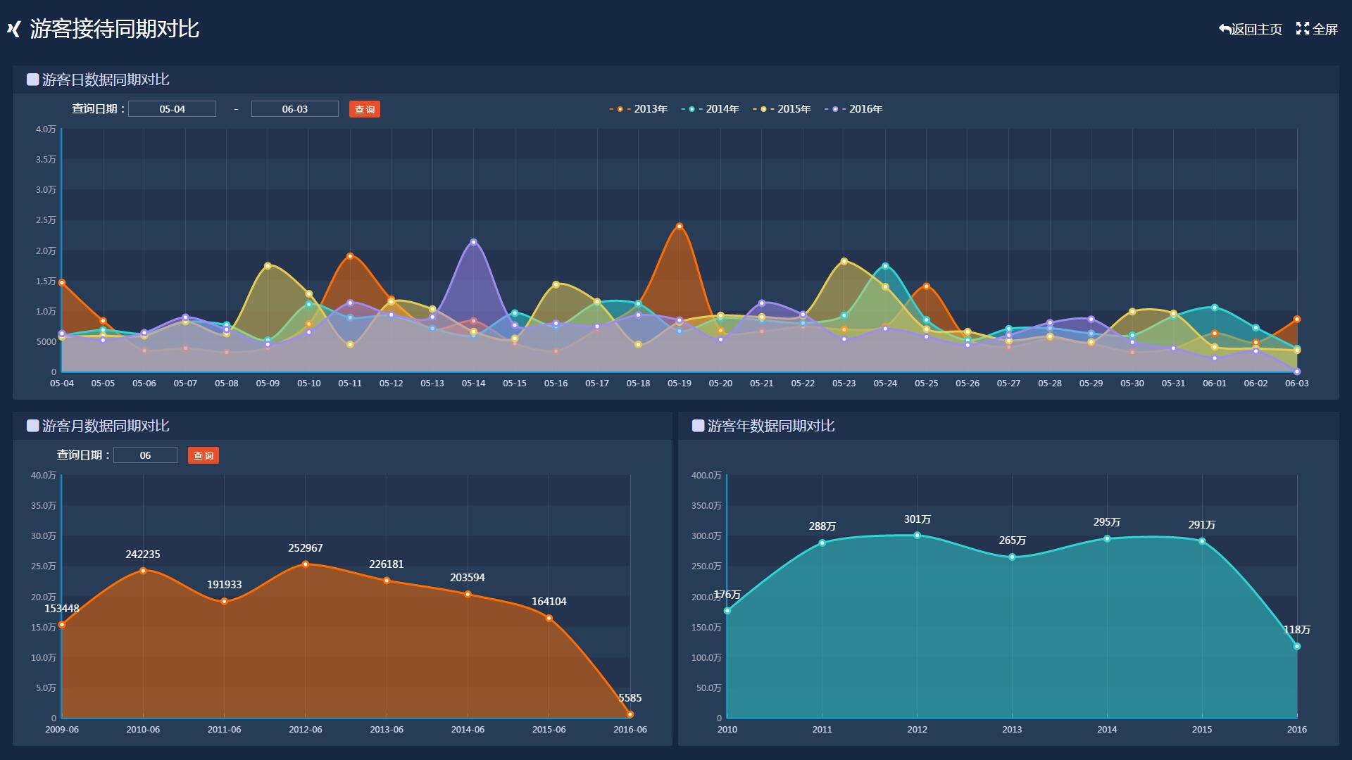Open the month field showing 06
The width and height of the screenshot is (1352, 760).
point(145,455)
